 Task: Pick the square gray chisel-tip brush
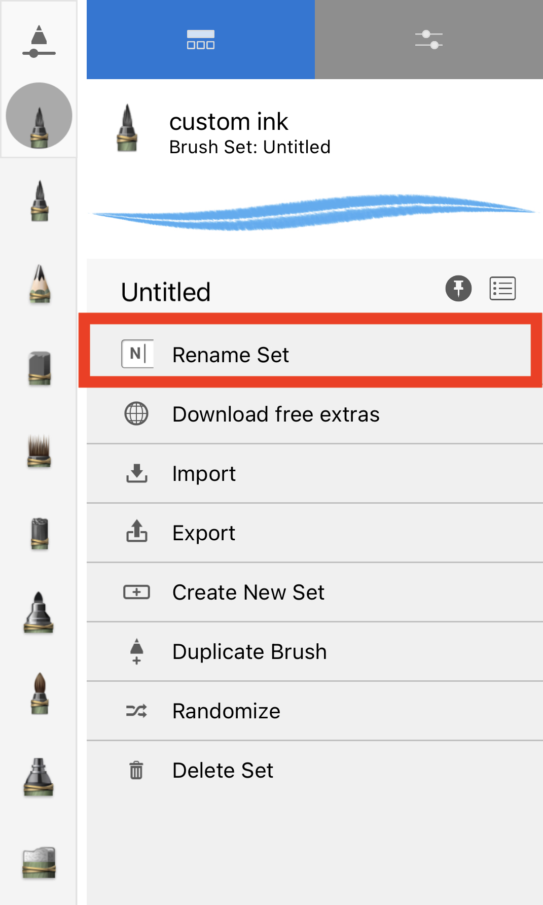click(x=39, y=368)
